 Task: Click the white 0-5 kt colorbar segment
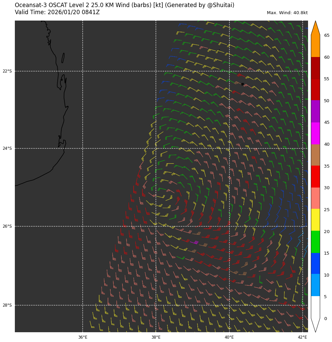click(x=315, y=307)
